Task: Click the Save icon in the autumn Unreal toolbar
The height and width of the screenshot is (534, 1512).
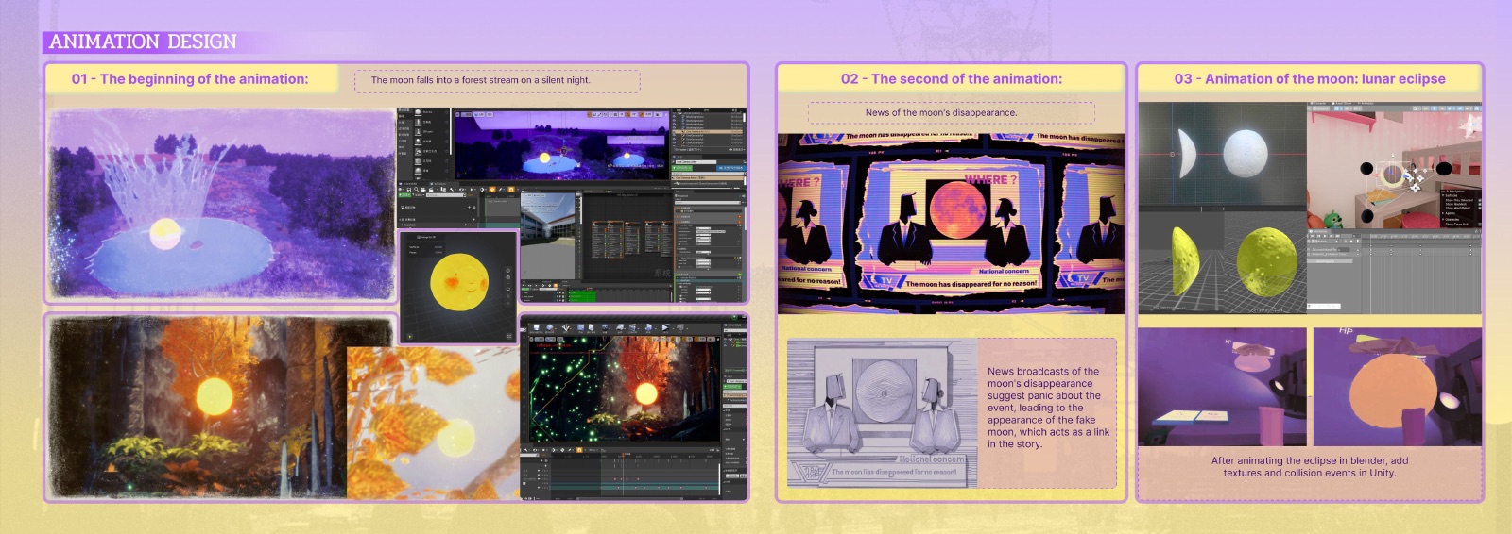Action: (x=537, y=327)
